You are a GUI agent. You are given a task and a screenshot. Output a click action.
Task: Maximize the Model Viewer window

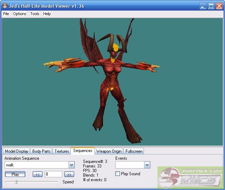click(211, 6)
